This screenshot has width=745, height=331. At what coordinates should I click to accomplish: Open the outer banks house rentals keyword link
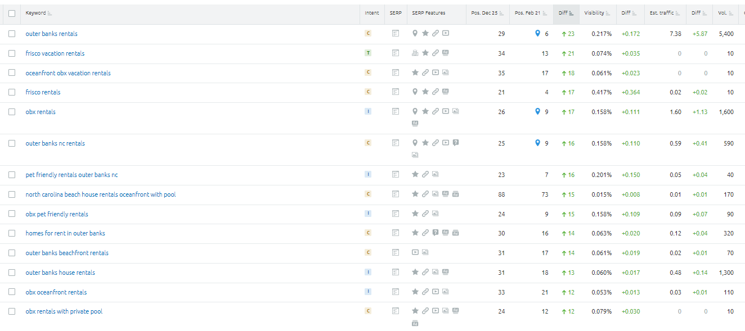[x=60, y=273]
